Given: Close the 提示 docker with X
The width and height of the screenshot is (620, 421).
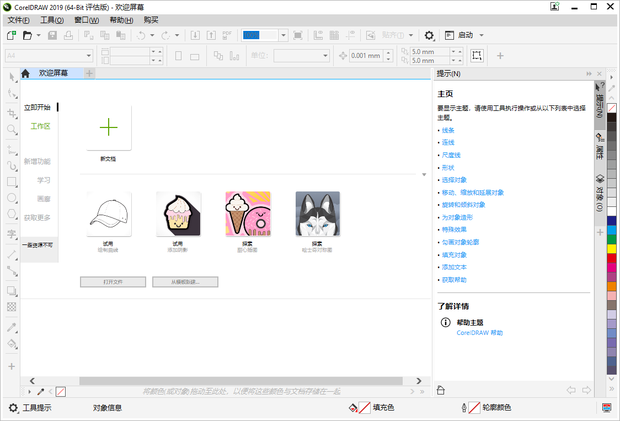Looking at the screenshot, I should tap(600, 73).
